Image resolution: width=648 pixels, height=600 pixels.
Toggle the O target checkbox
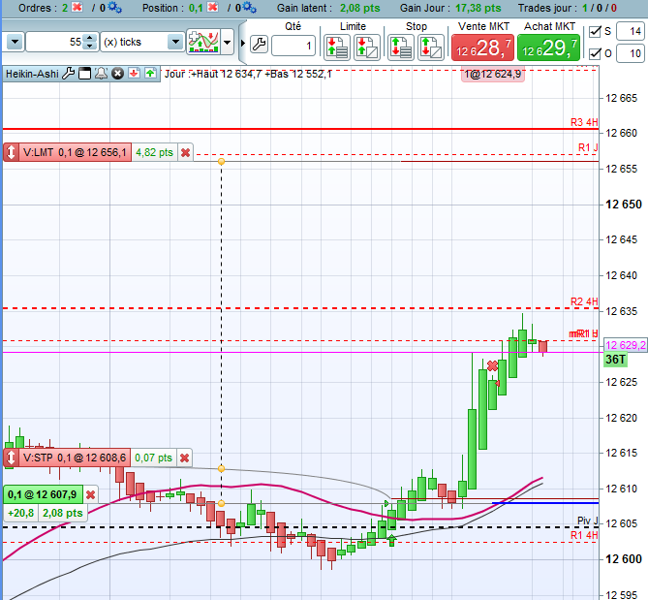[595, 53]
